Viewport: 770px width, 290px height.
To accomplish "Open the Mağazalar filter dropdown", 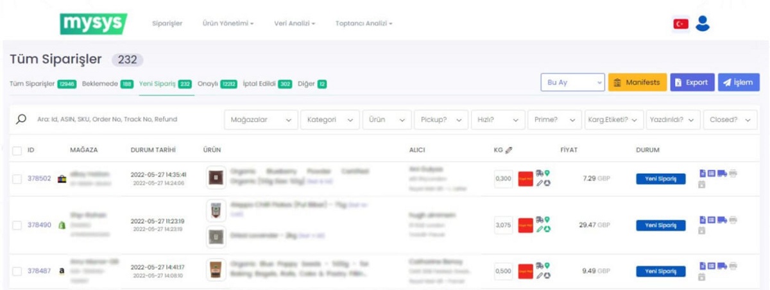I will 261,119.
